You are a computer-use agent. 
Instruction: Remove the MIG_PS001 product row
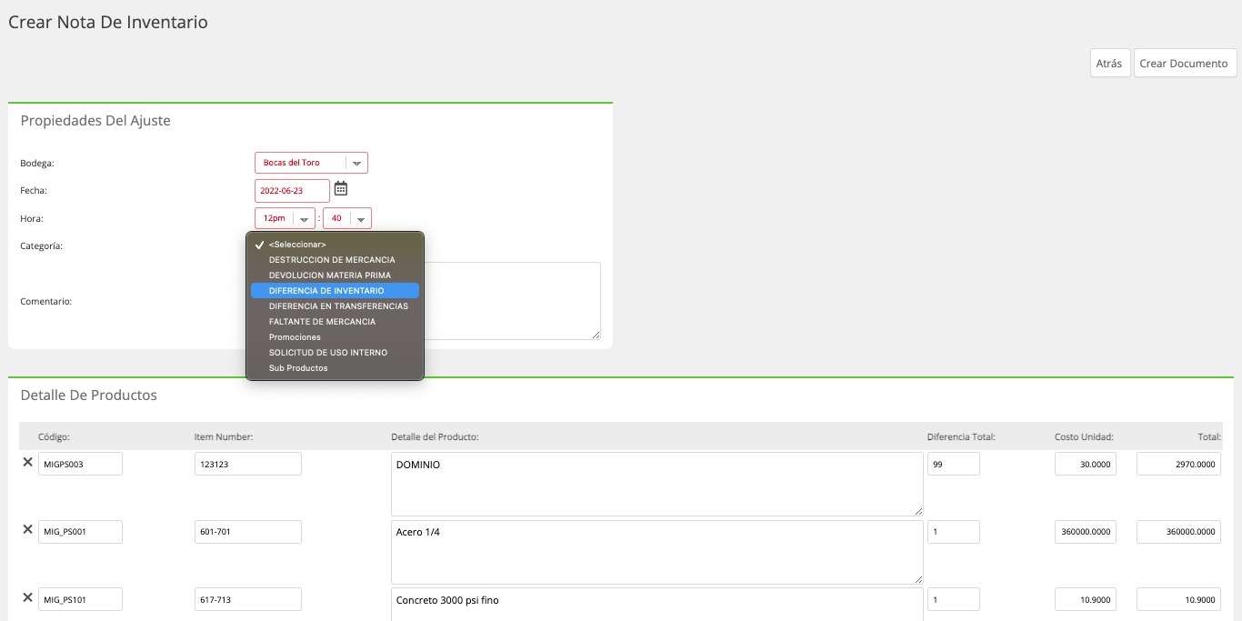27,529
